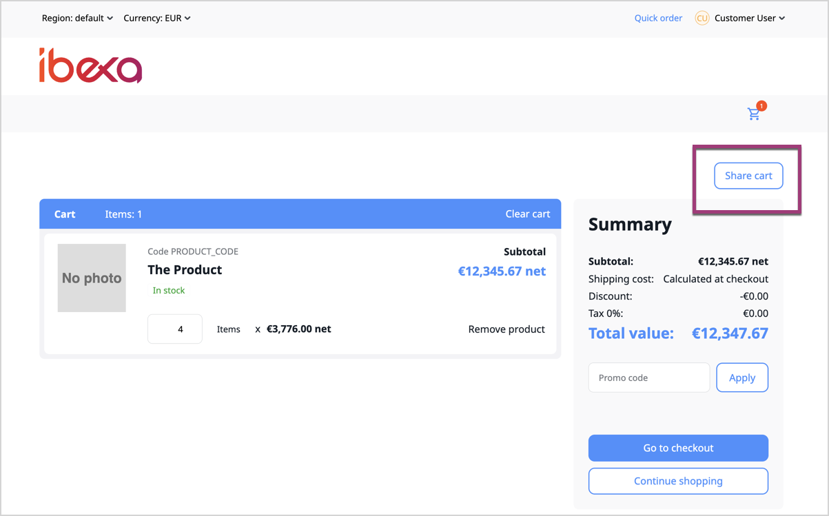This screenshot has width=829, height=516.
Task: Open the Currency: EUR dropdown
Action: 157,19
